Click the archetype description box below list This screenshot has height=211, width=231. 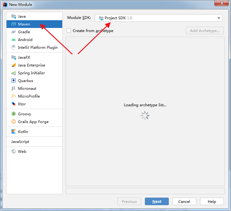145,191
